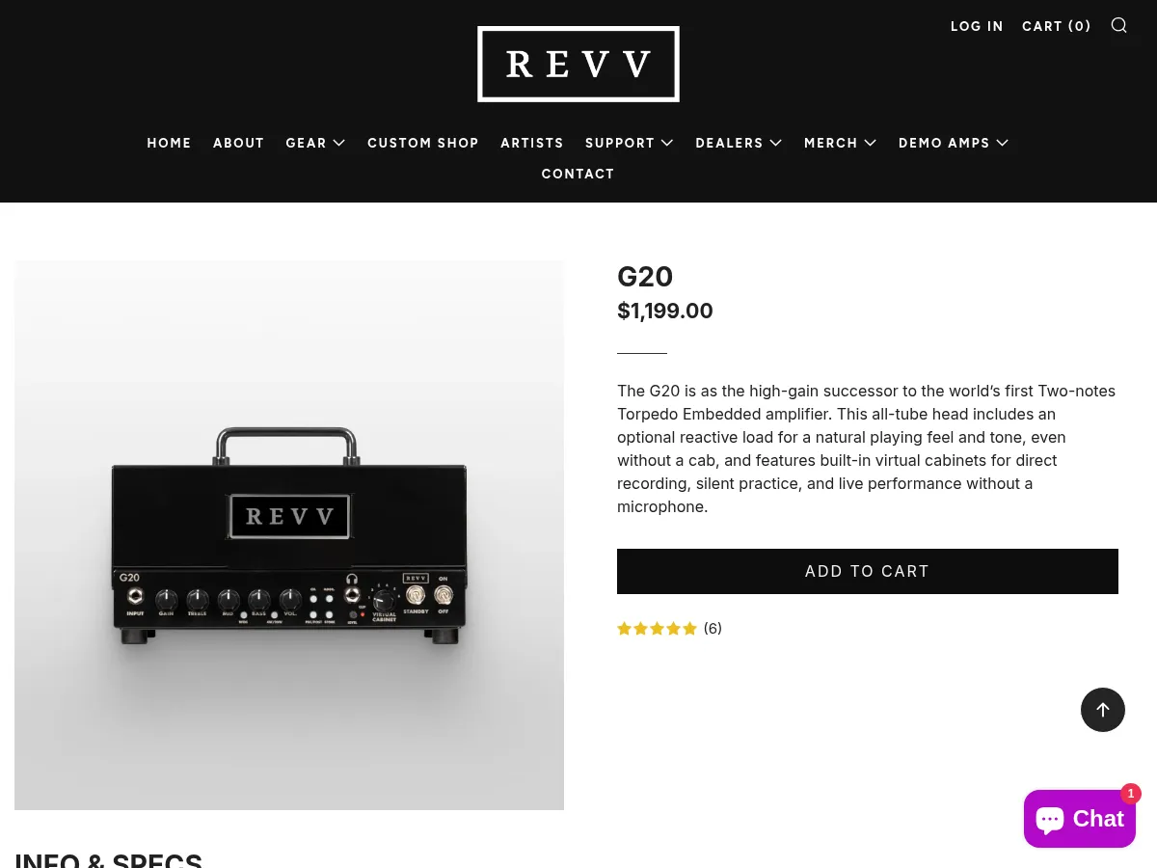Expand the GEAR dropdown menu
This screenshot has width=1157, height=868.
pyautogui.click(x=315, y=143)
